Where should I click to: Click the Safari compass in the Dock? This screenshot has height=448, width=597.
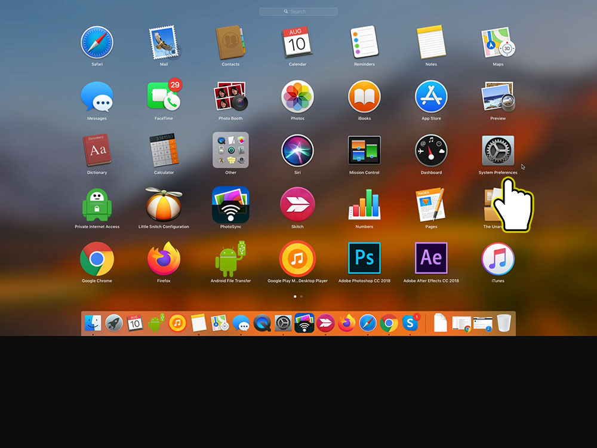(368, 323)
